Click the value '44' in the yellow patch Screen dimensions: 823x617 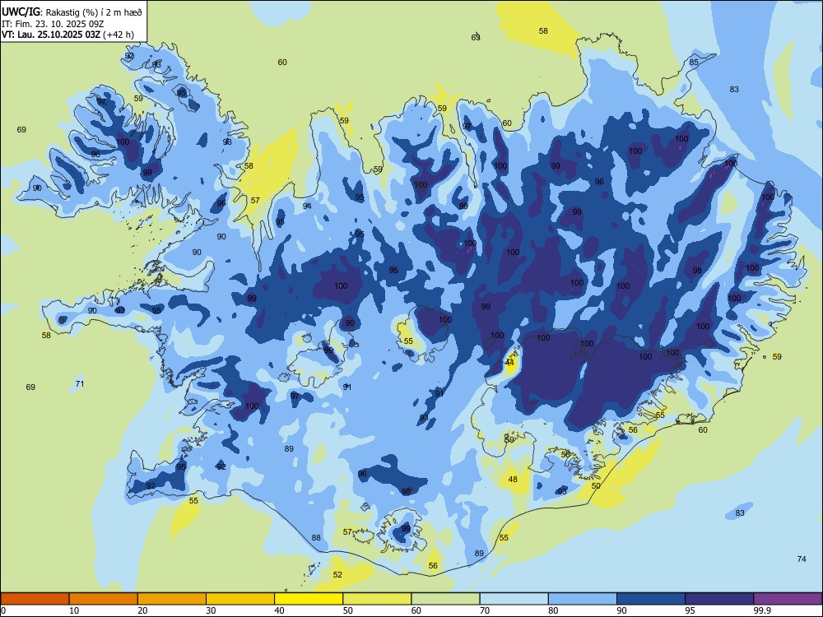coord(509,363)
